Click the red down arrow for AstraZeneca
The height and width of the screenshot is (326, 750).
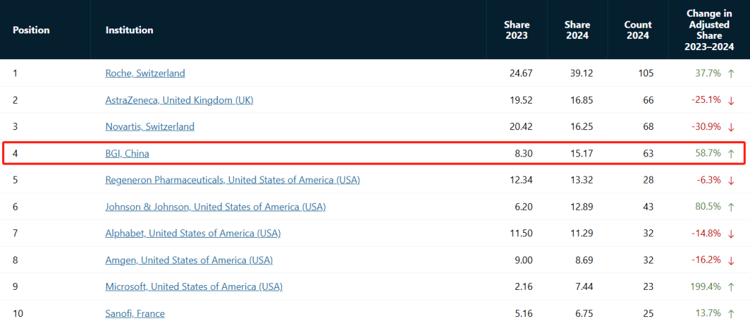pos(731,101)
